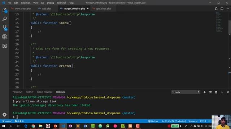
Task: Click the editor vertical scrollbar thumb
Action: pyautogui.click(x=230, y=27)
